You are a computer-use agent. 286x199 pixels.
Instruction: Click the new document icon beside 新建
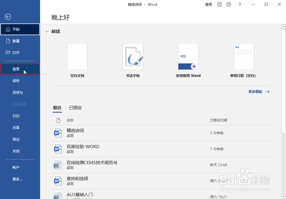(8, 41)
